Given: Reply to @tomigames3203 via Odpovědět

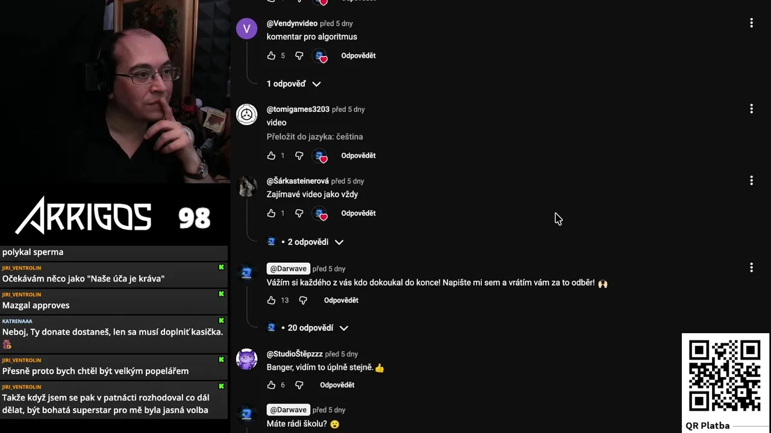Looking at the screenshot, I should click(358, 155).
